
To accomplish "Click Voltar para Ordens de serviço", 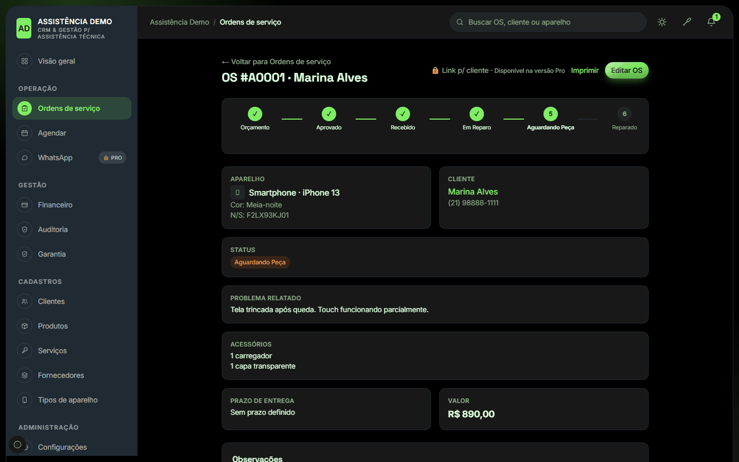I will click(276, 62).
